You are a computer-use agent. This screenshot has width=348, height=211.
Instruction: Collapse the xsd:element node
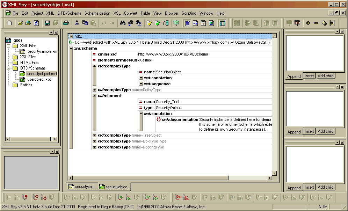coord(94,96)
